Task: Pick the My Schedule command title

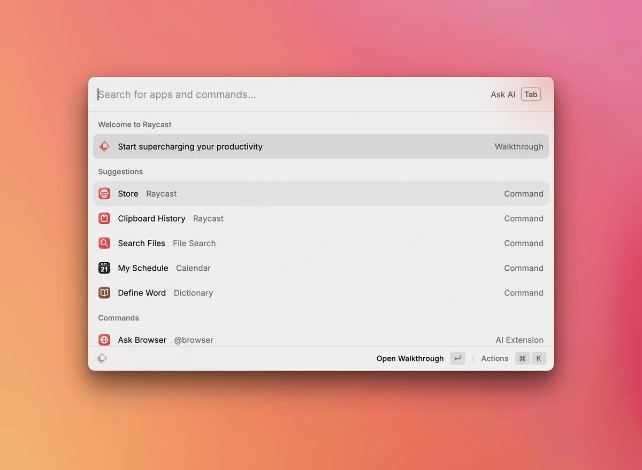Action: coord(143,268)
